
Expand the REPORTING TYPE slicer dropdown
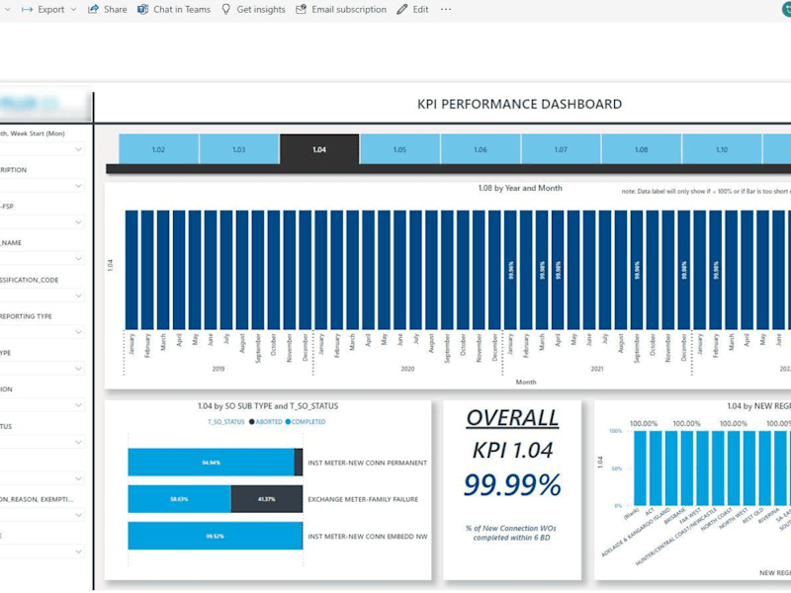point(78,332)
